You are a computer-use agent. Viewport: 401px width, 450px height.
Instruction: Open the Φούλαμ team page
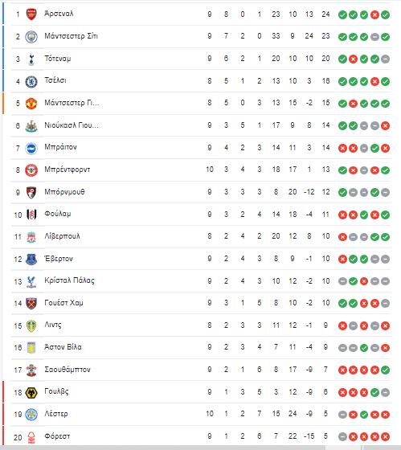pyautogui.click(x=58, y=214)
